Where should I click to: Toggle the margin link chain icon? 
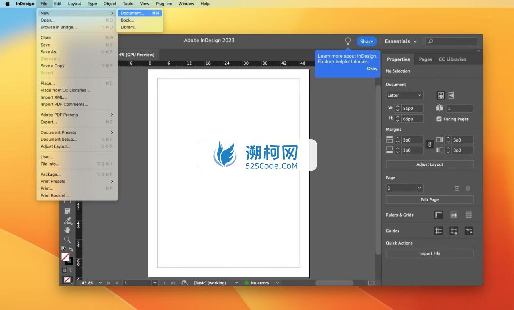coord(429,145)
